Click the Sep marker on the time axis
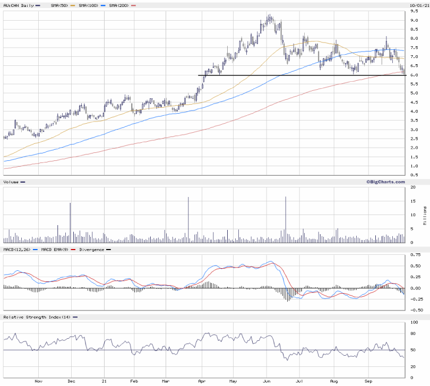Viewport: 430px width, 386px height. 368,381
